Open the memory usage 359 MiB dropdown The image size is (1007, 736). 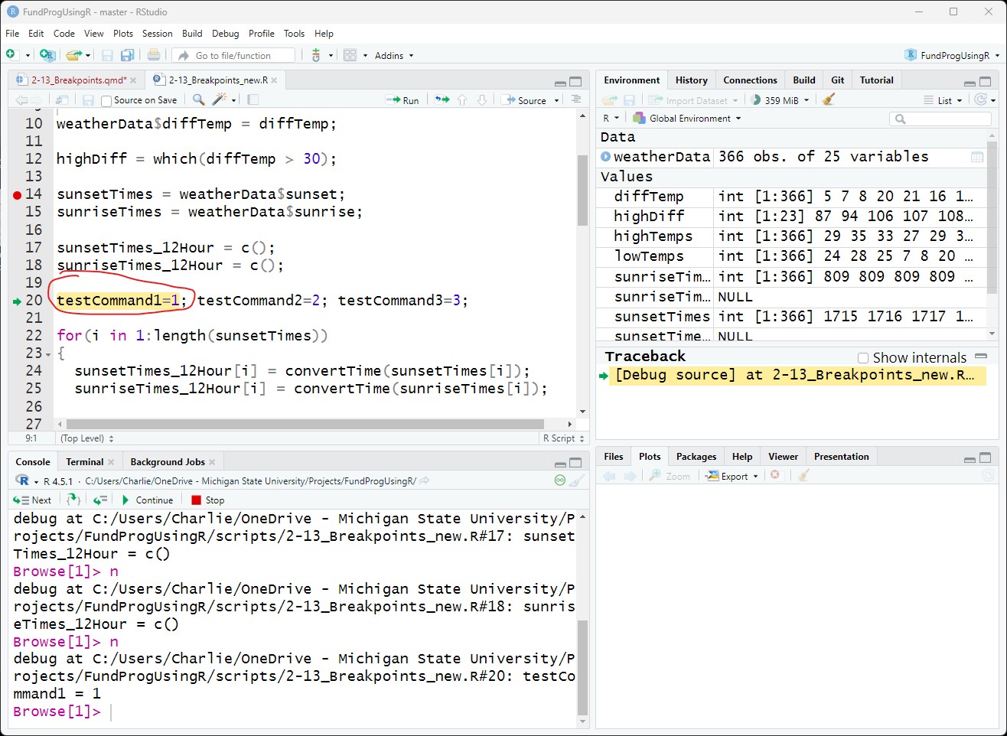[780, 100]
